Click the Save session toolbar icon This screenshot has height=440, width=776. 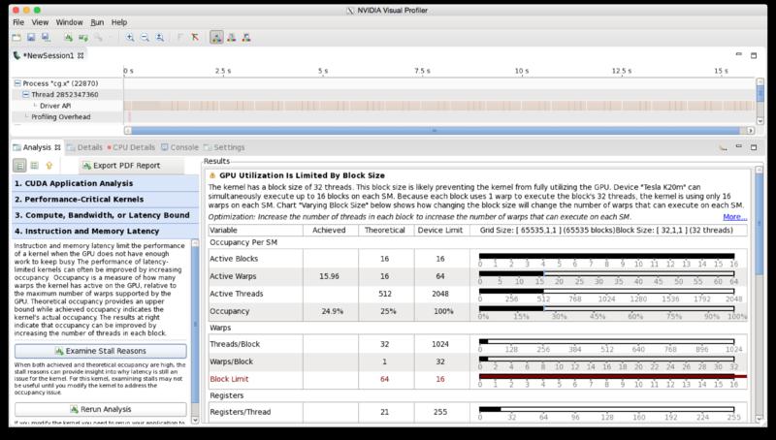pos(31,38)
